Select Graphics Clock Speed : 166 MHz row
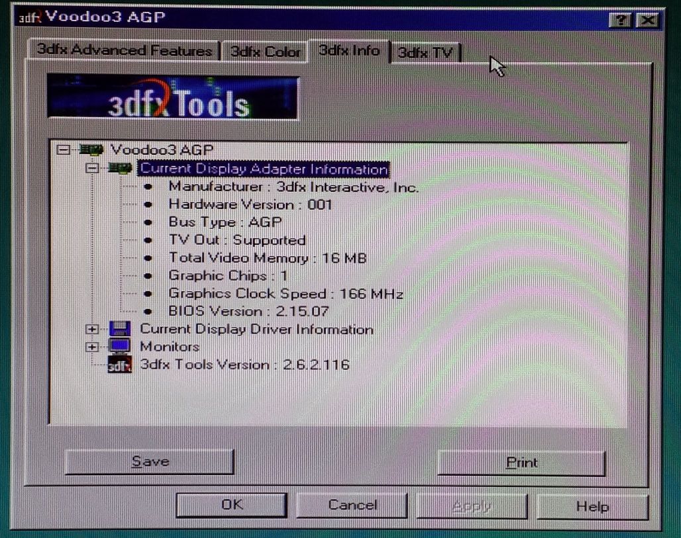The image size is (681, 538). pyautogui.click(x=286, y=294)
